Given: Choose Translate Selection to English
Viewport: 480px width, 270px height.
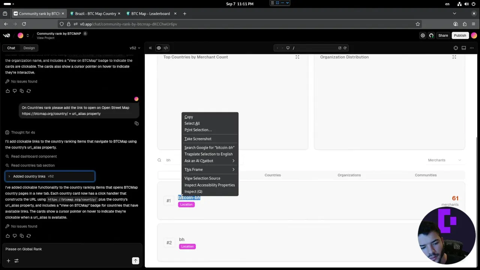Looking at the screenshot, I should [210, 154].
